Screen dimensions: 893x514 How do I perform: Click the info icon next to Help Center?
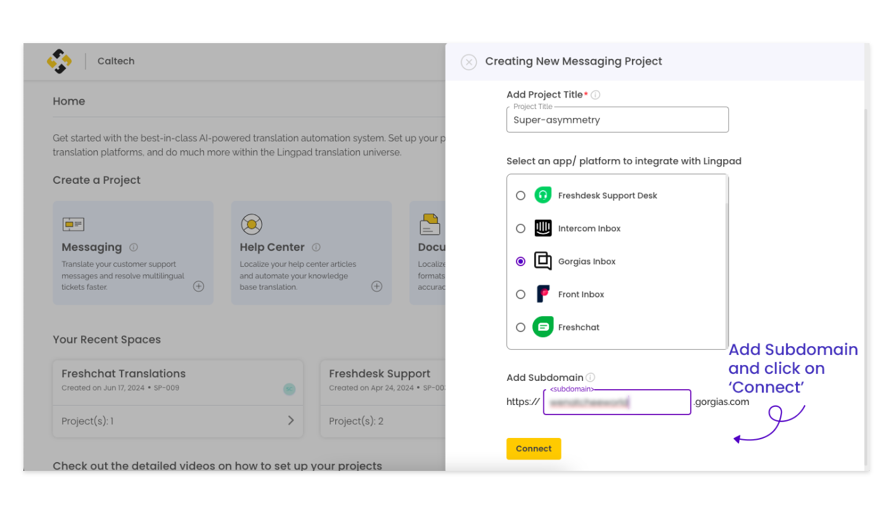(x=316, y=248)
